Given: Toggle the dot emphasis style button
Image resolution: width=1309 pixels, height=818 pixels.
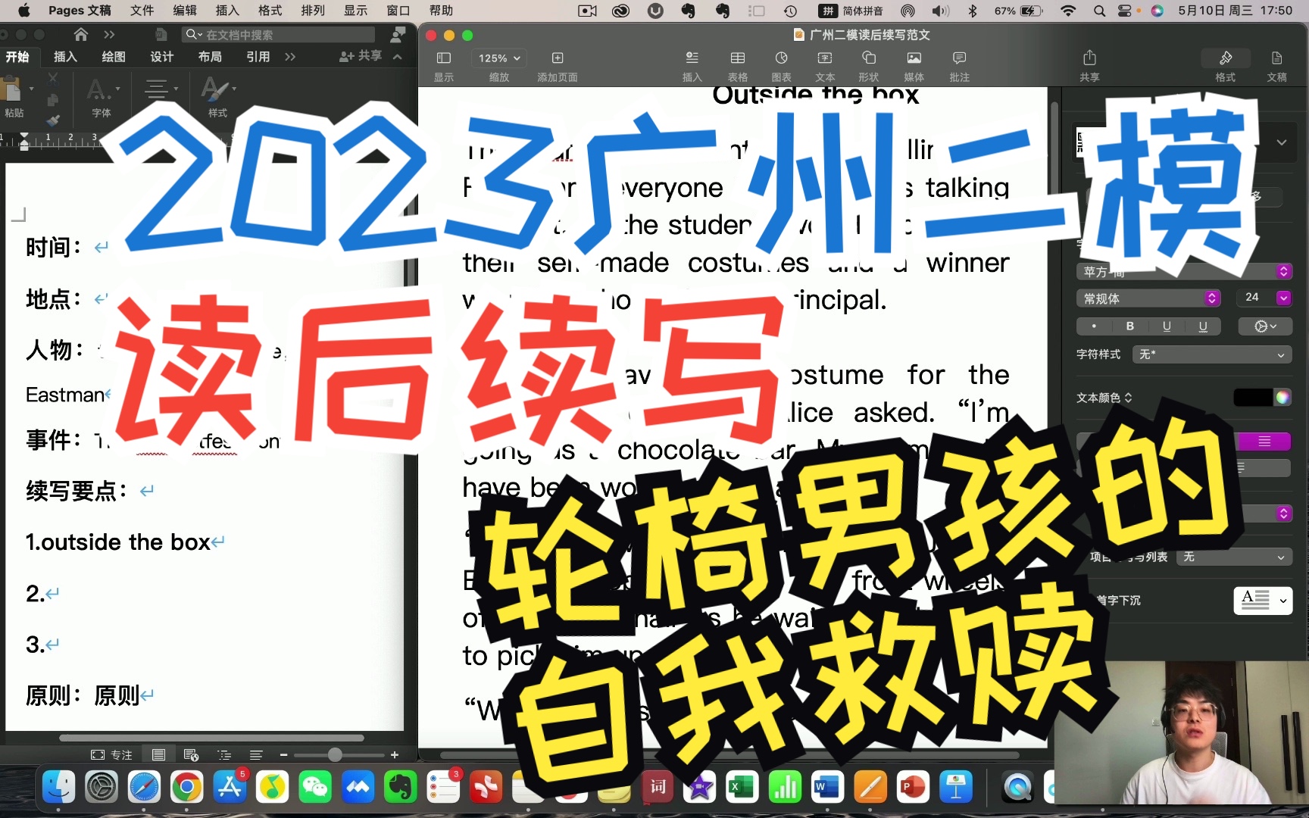Looking at the screenshot, I should point(1094,326).
